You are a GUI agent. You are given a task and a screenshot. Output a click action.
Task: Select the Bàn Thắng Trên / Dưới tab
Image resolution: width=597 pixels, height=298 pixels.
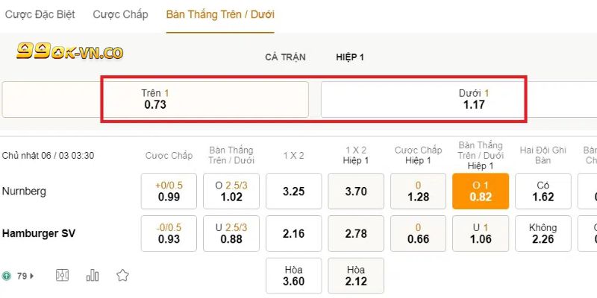point(220,14)
